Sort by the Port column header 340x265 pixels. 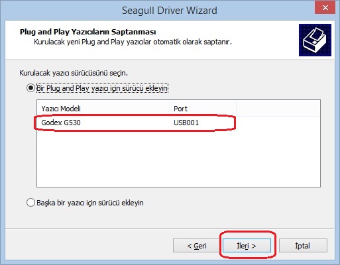203,109
